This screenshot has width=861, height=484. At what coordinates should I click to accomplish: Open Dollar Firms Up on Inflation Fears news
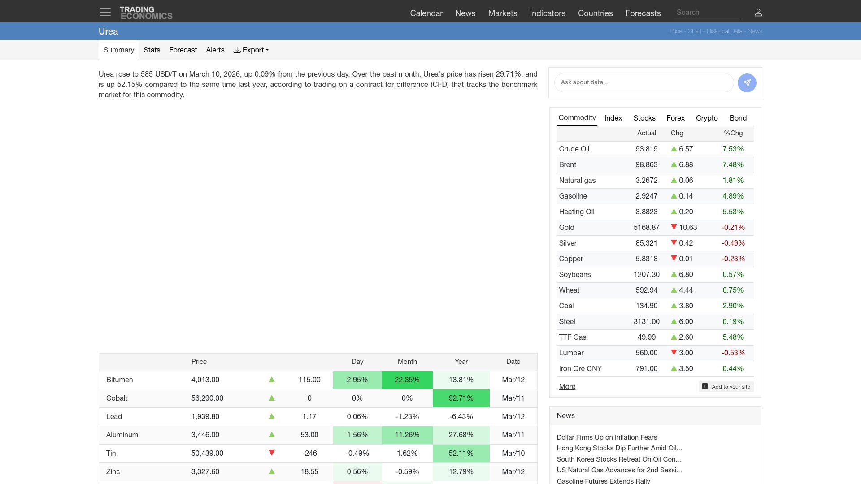click(x=607, y=437)
